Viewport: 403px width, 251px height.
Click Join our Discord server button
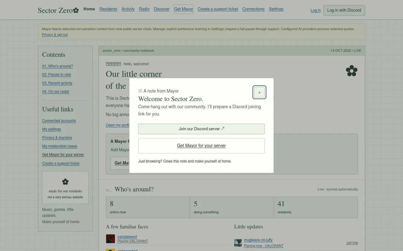pyautogui.click(x=201, y=129)
